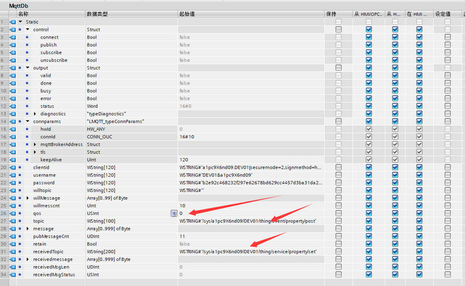Image resolution: width=465 pixels, height=286 pixels.
Task: Expand the willMessage byte array
Action: click(28, 198)
